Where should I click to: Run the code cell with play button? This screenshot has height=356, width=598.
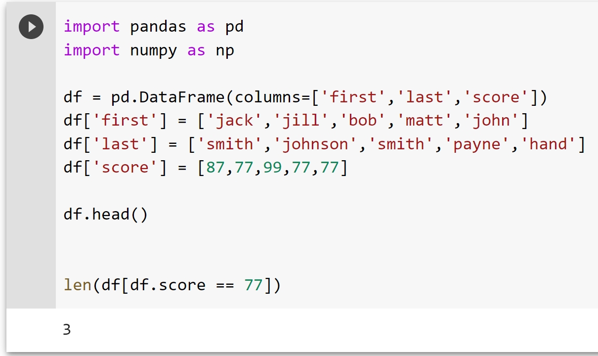click(31, 27)
